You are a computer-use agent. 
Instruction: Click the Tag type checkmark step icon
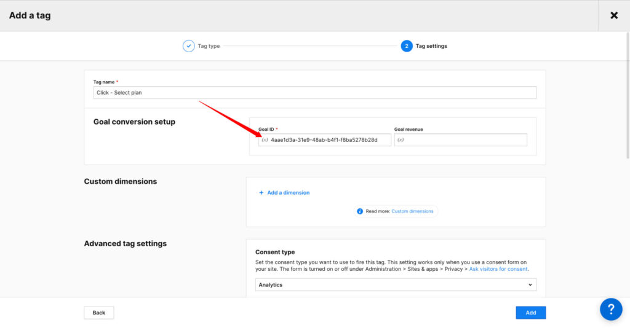[x=189, y=46]
